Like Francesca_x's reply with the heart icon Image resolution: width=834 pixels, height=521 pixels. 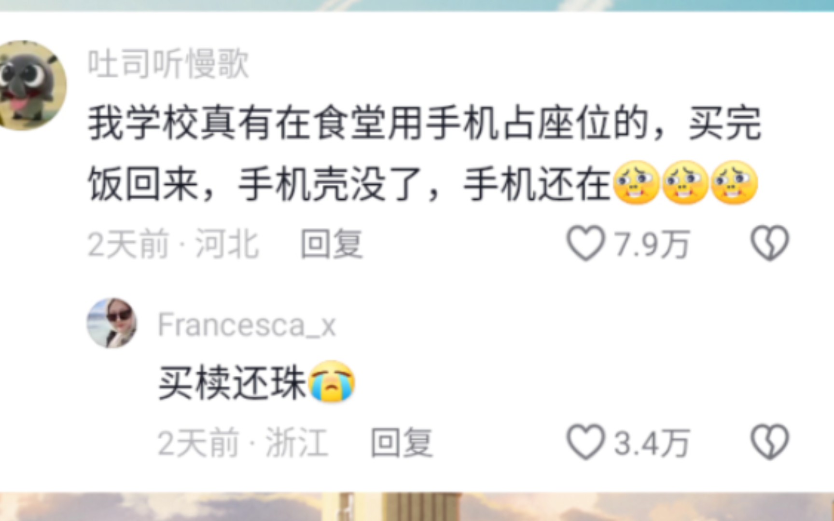click(585, 442)
